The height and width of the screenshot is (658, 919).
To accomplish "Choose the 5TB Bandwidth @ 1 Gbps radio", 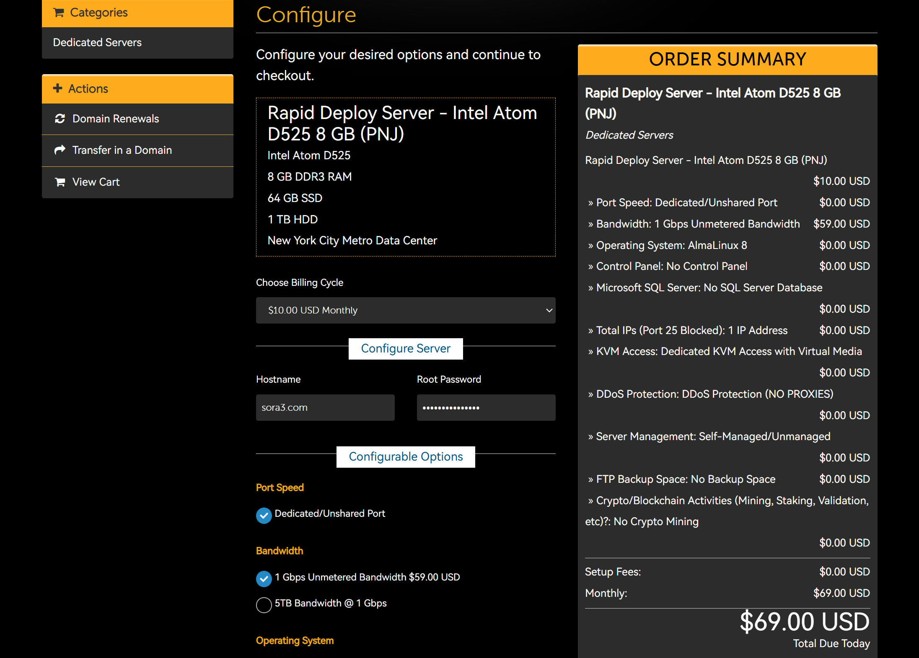I will click(x=264, y=605).
